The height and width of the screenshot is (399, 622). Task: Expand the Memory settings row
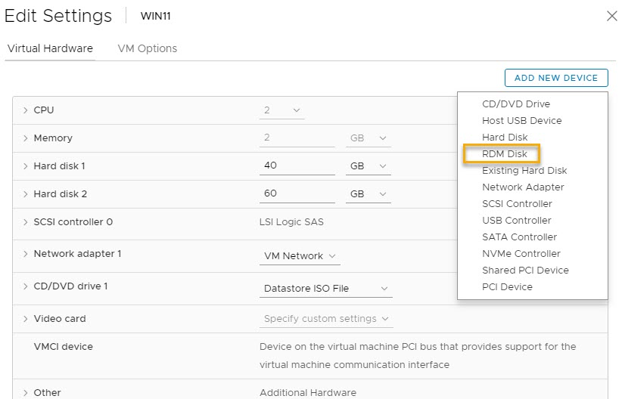pyautogui.click(x=26, y=138)
